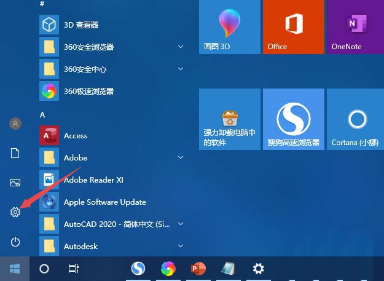
Task: Select 'Access' text in app list
Action: click(x=76, y=135)
